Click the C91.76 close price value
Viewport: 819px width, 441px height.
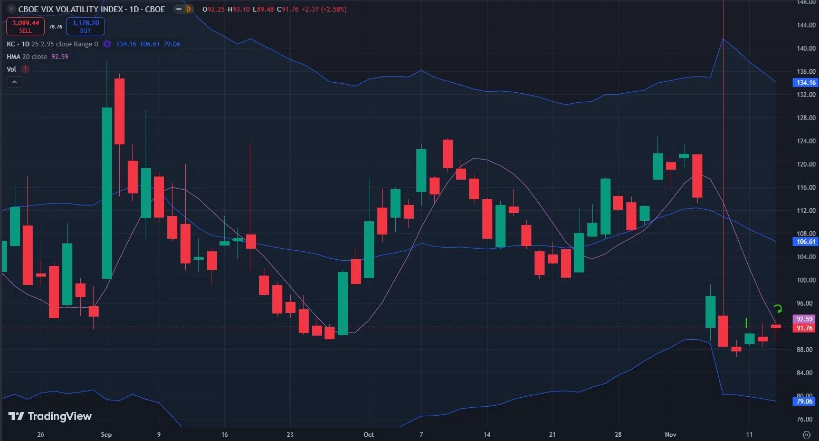click(288, 9)
